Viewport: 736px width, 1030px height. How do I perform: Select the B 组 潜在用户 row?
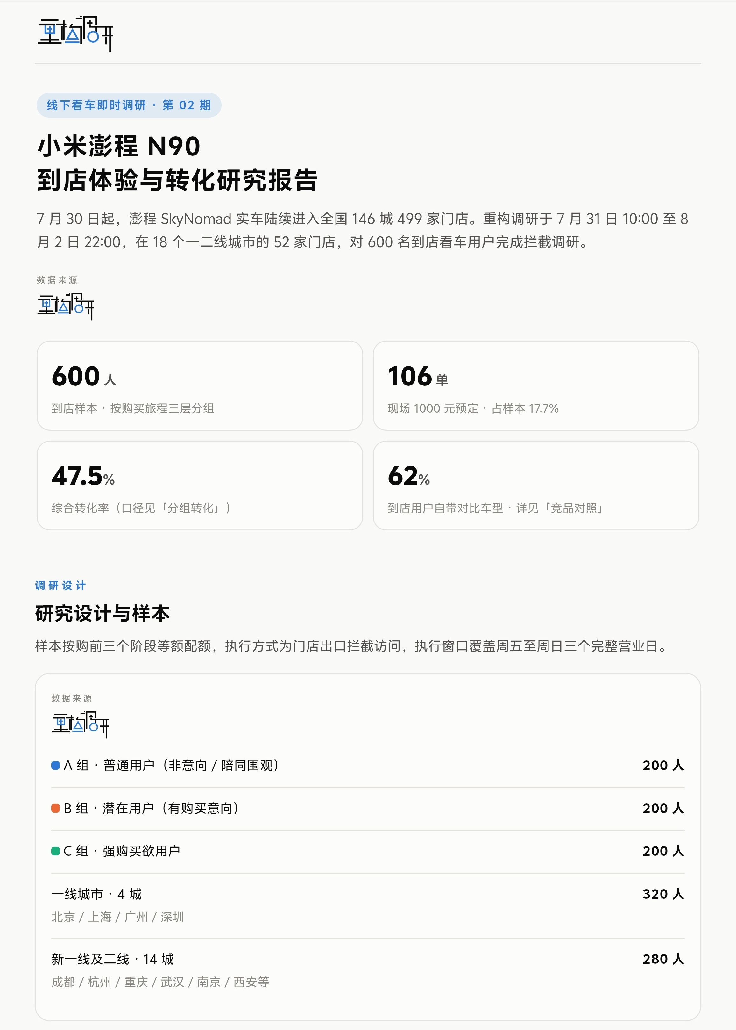pos(368,808)
